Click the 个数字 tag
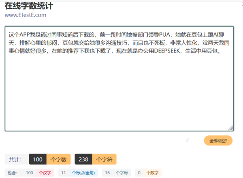Viewport: 243px width, 178px height. click(x=152, y=173)
